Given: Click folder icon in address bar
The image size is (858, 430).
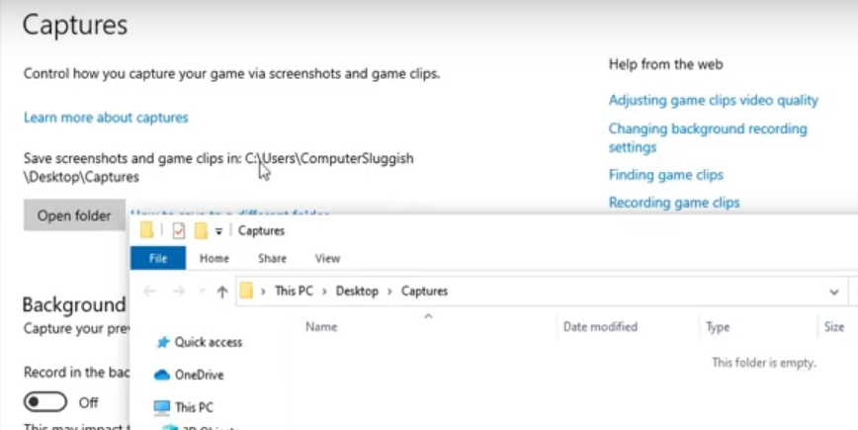Looking at the screenshot, I should click(246, 291).
